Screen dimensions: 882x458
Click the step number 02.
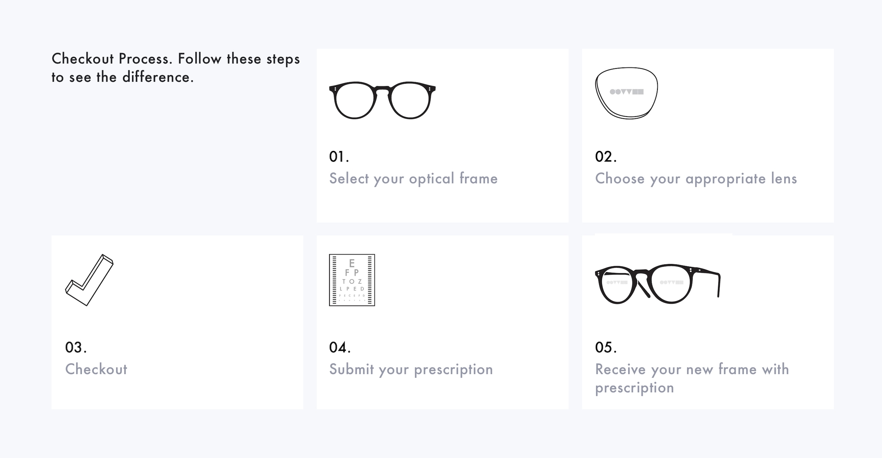(x=606, y=157)
